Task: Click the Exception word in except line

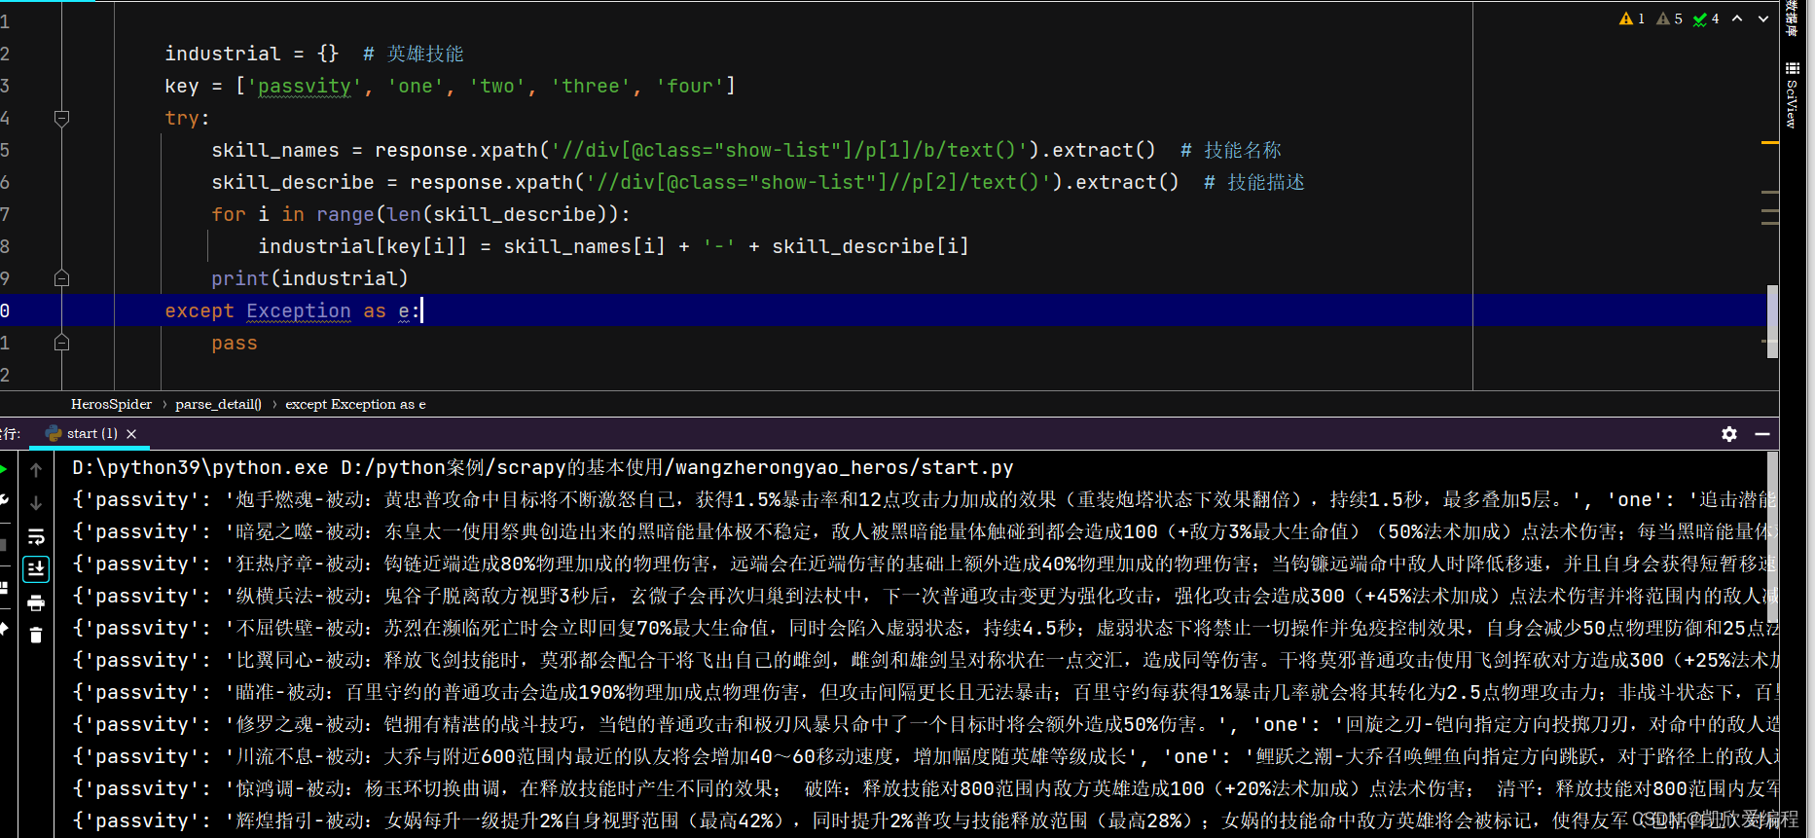Action: click(299, 310)
